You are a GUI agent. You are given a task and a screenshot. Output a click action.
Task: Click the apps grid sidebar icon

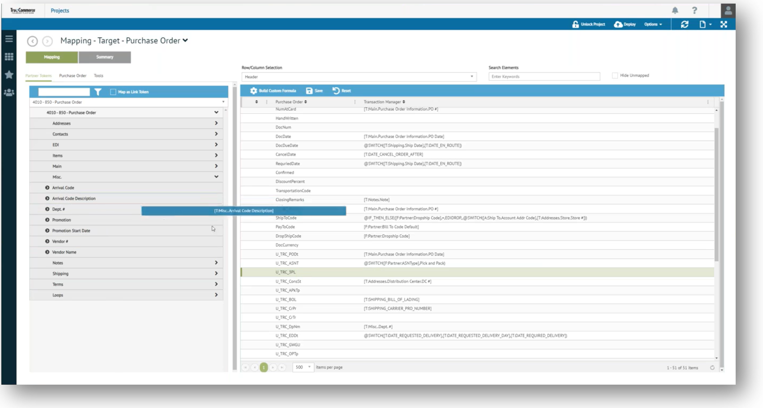pyautogui.click(x=9, y=57)
